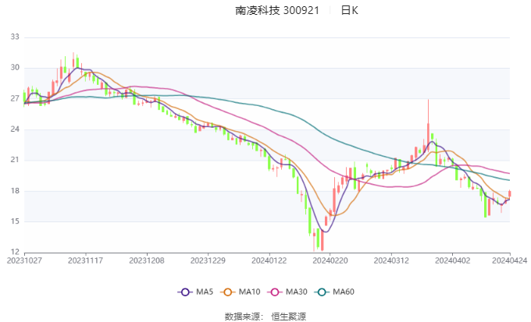Toggle the MA5 legend circle icon
This screenshot has width=531, height=322.
pos(185,292)
